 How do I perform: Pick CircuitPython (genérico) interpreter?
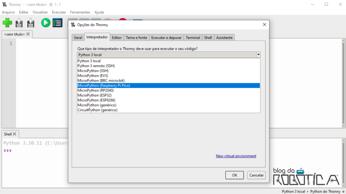pos(97,110)
